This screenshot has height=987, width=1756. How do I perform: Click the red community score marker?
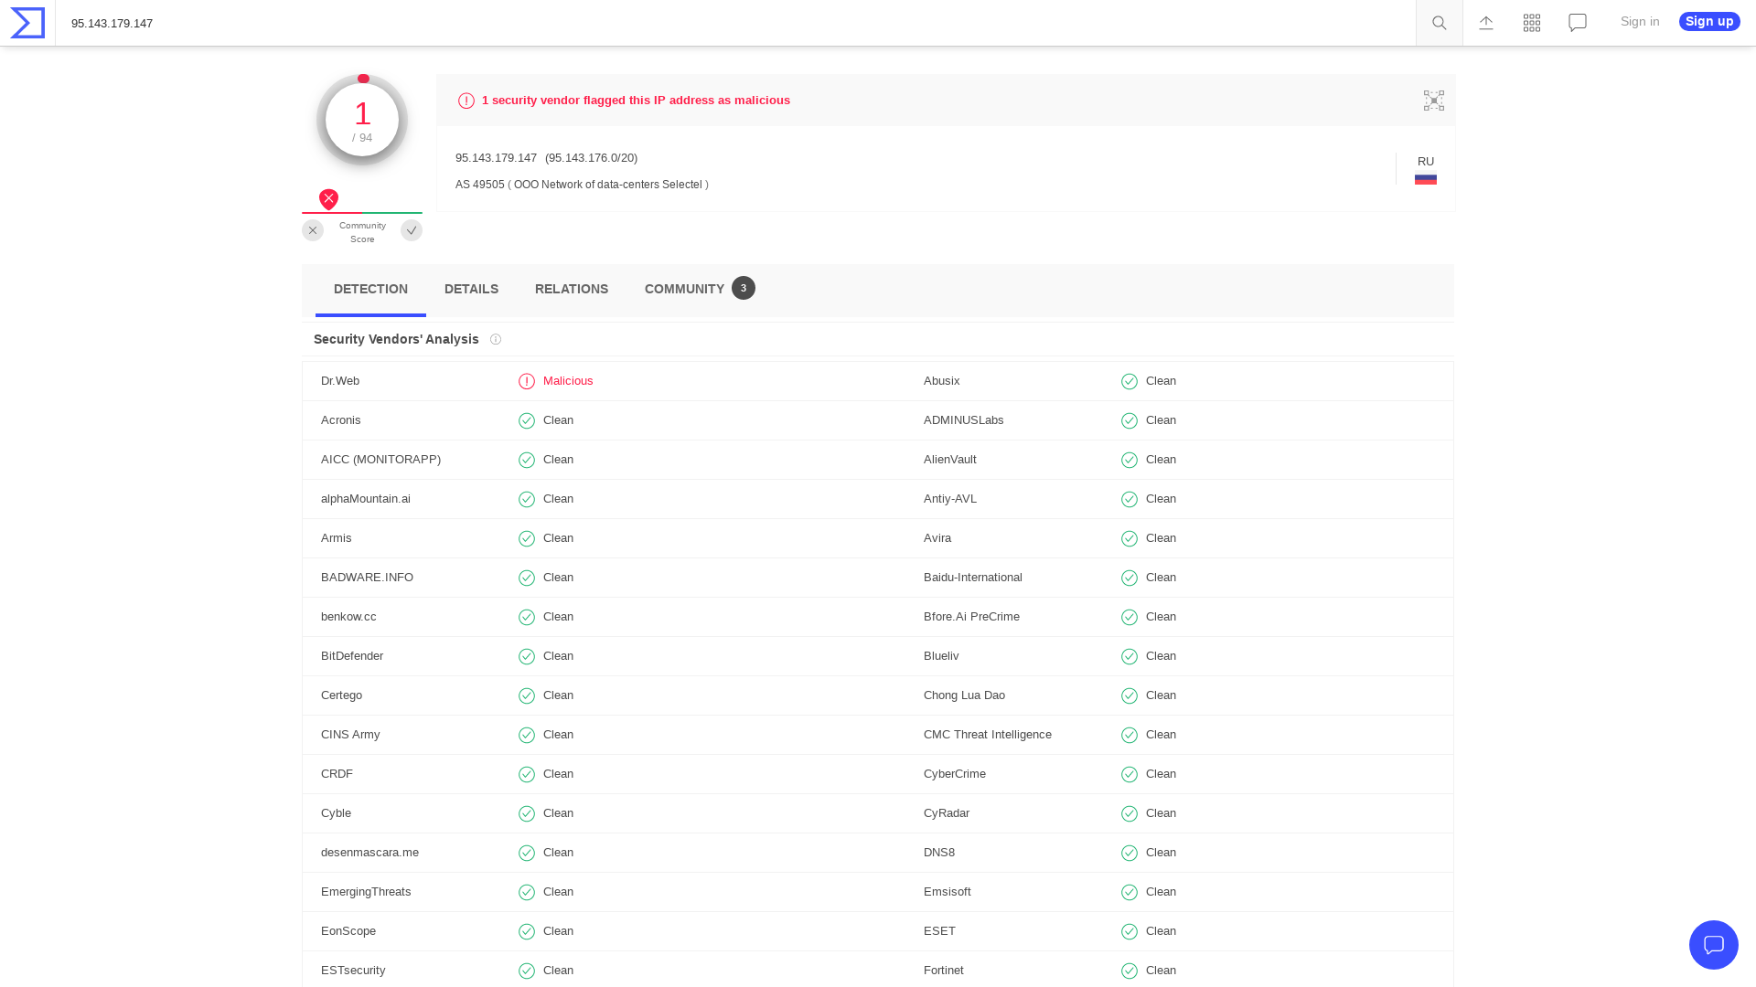328,199
